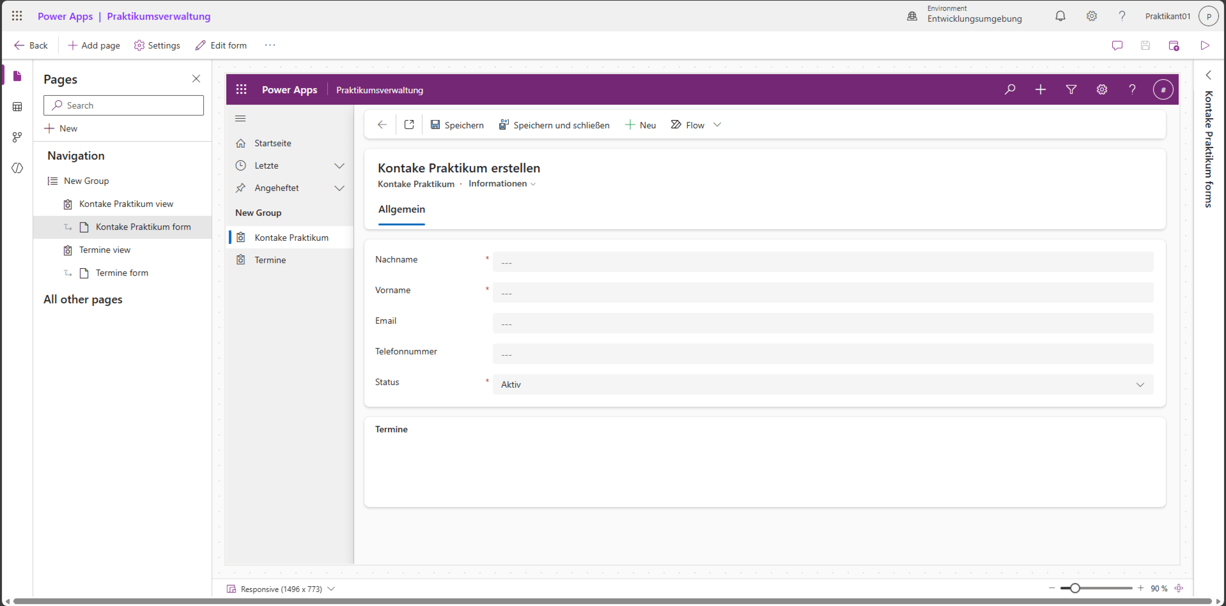
Task: Click the Play app icon in top right
Action: click(x=1204, y=46)
